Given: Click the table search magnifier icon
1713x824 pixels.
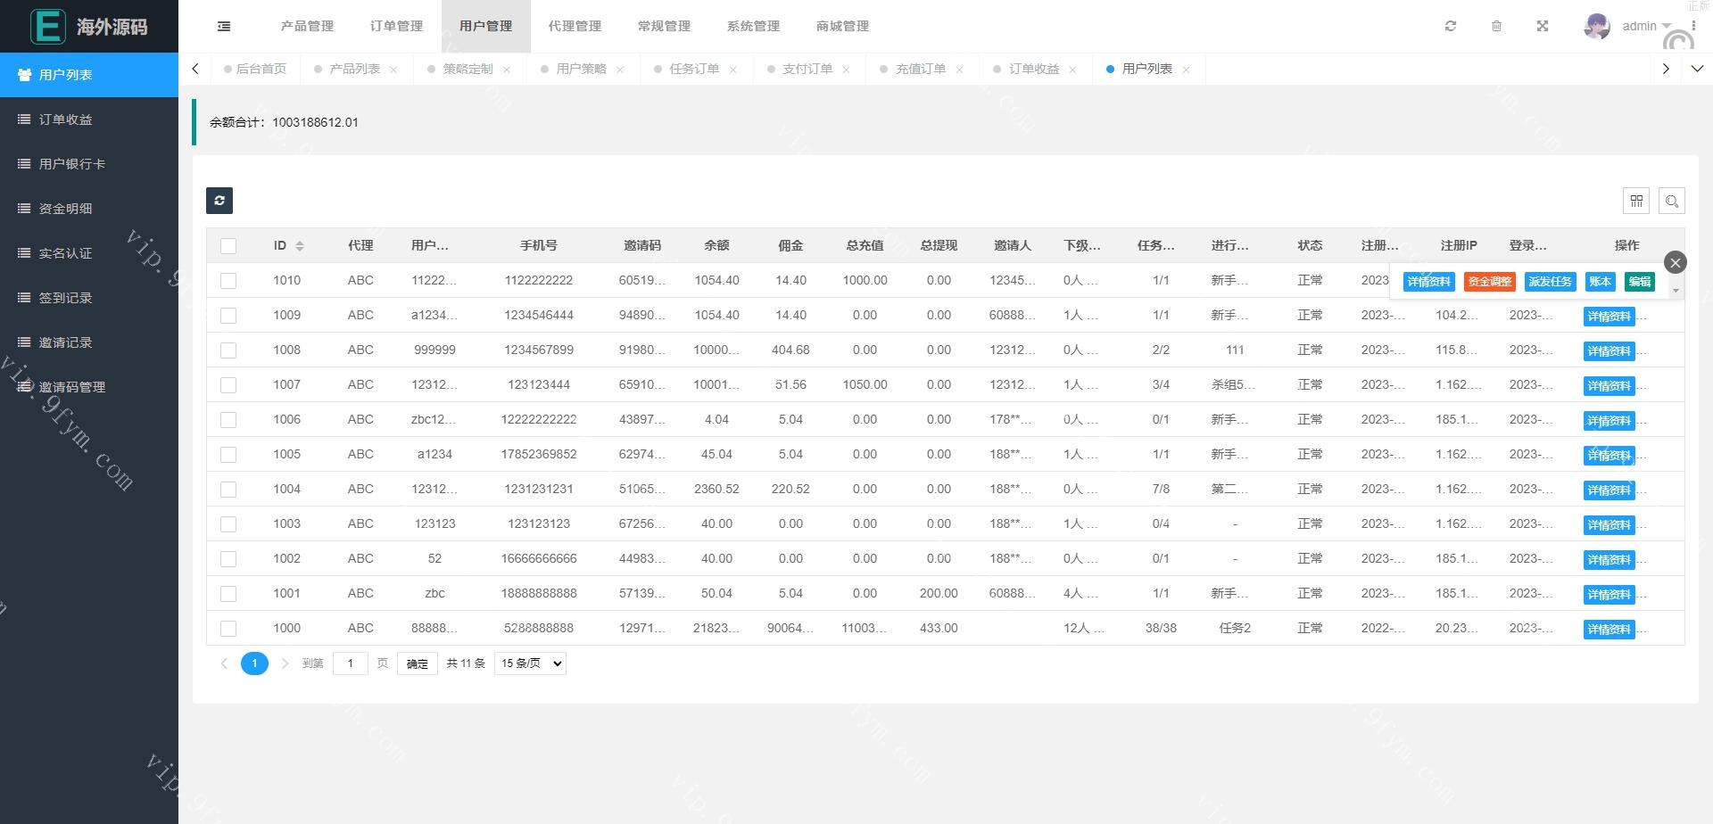Looking at the screenshot, I should (1672, 201).
